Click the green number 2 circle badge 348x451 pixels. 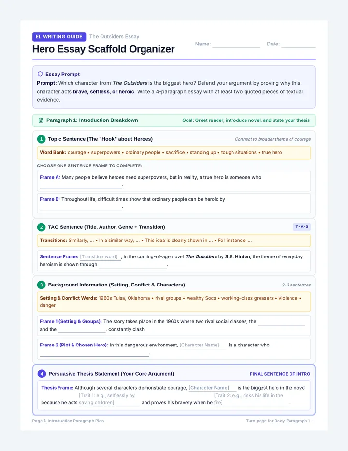coord(41,227)
